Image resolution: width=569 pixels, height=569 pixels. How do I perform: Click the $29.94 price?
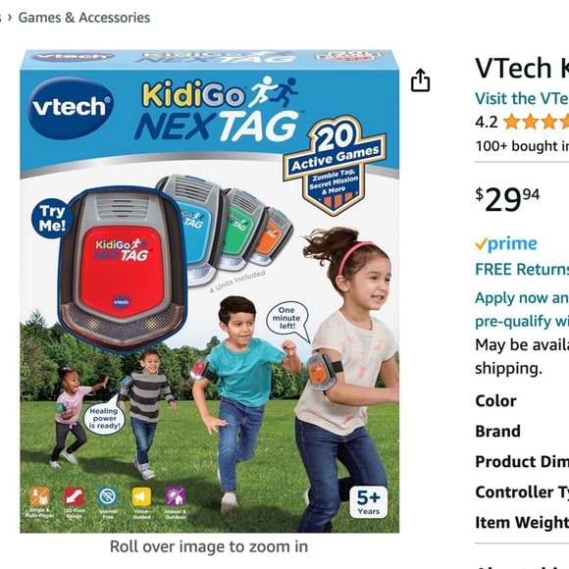pos(507,199)
